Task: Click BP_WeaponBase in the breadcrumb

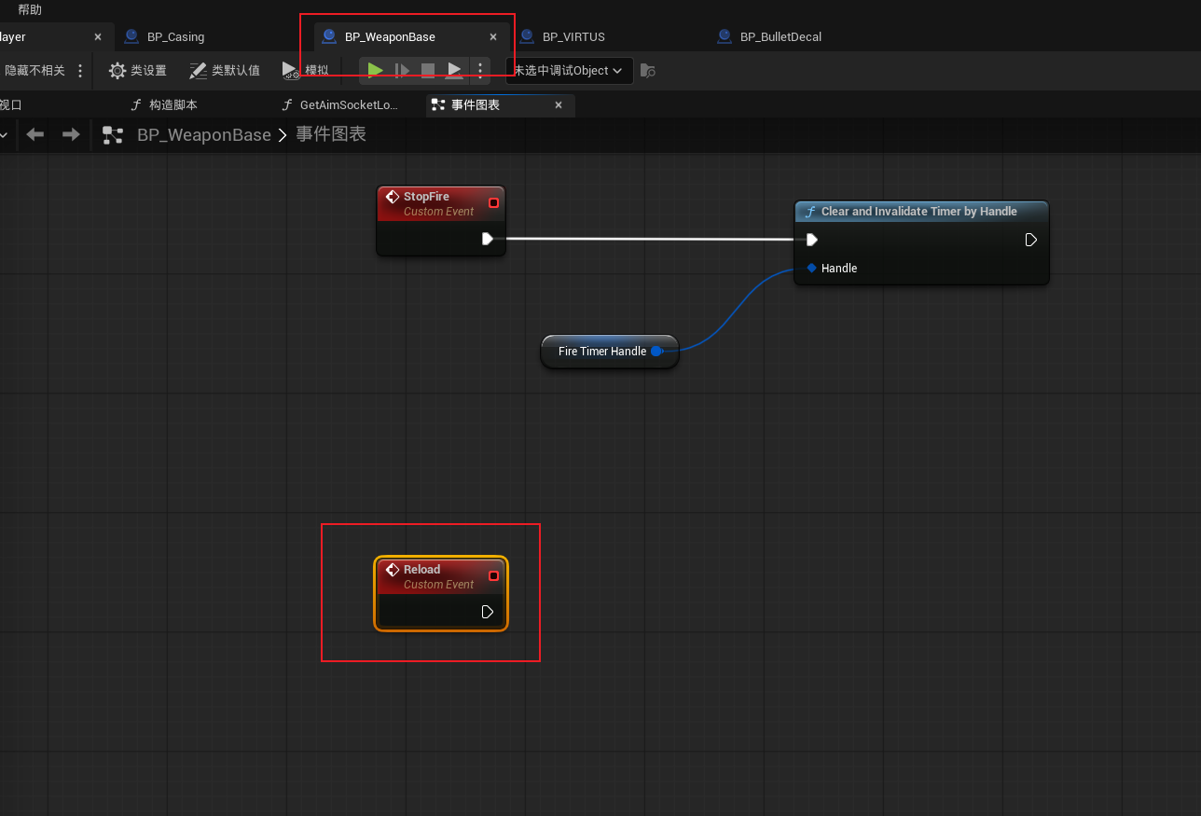Action: pos(204,135)
